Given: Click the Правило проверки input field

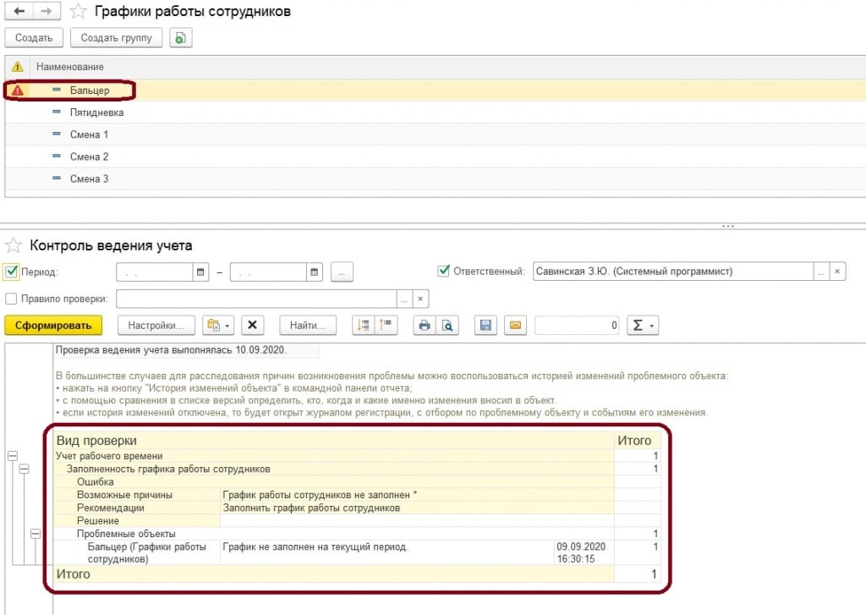Looking at the screenshot, I should (x=256, y=299).
